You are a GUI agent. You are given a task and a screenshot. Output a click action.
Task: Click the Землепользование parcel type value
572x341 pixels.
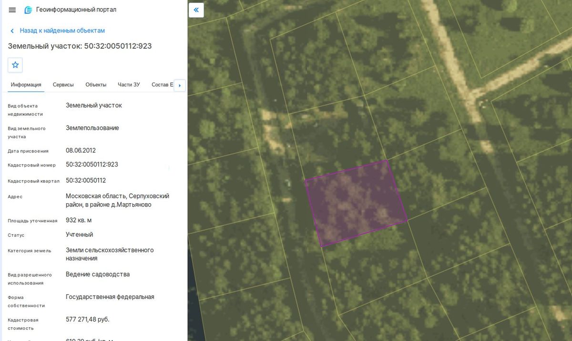point(92,128)
